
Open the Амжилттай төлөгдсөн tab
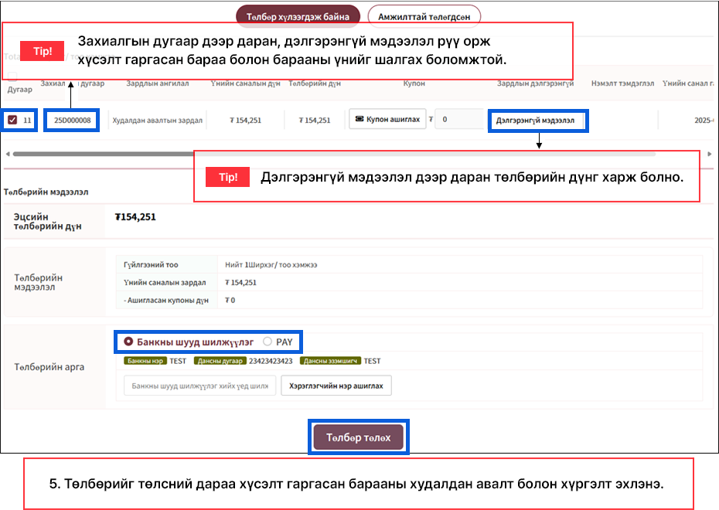[424, 16]
